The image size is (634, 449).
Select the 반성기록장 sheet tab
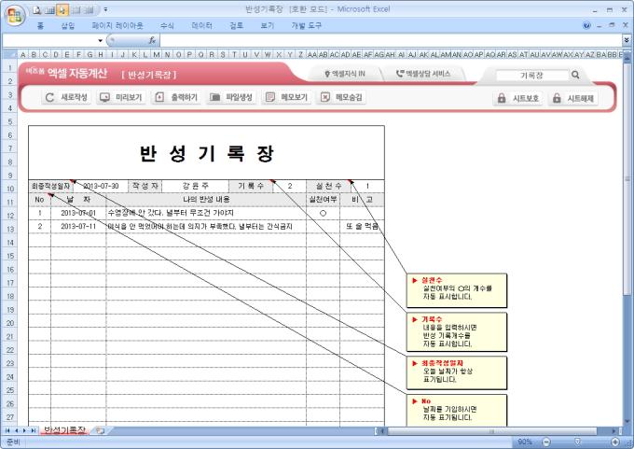pyautogui.click(x=64, y=430)
